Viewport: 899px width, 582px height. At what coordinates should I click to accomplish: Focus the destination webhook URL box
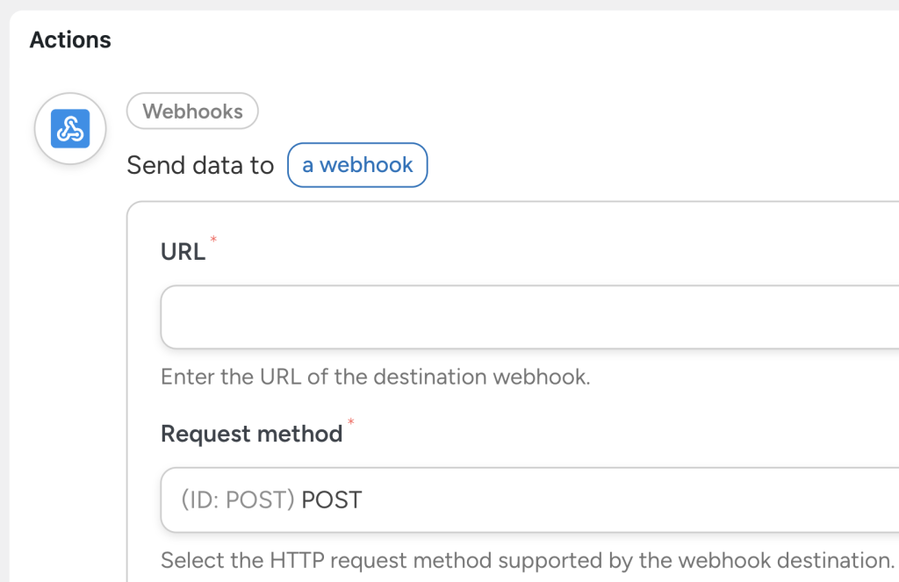tap(527, 317)
